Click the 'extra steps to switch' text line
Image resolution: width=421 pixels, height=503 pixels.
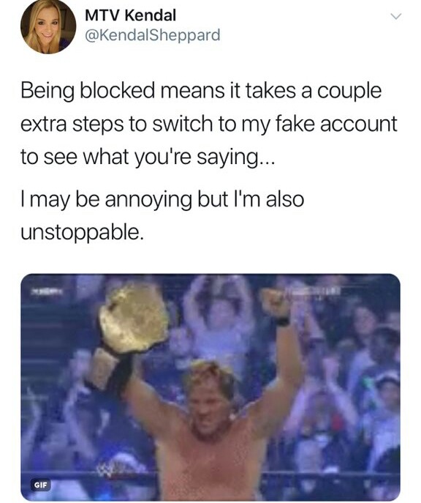pos(209,124)
